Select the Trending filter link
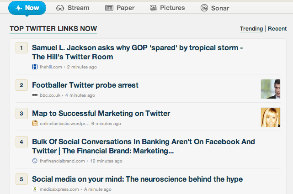 (x=251, y=29)
